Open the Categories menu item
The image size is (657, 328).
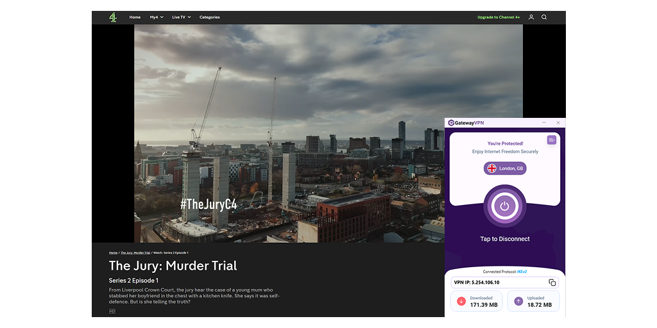[210, 17]
